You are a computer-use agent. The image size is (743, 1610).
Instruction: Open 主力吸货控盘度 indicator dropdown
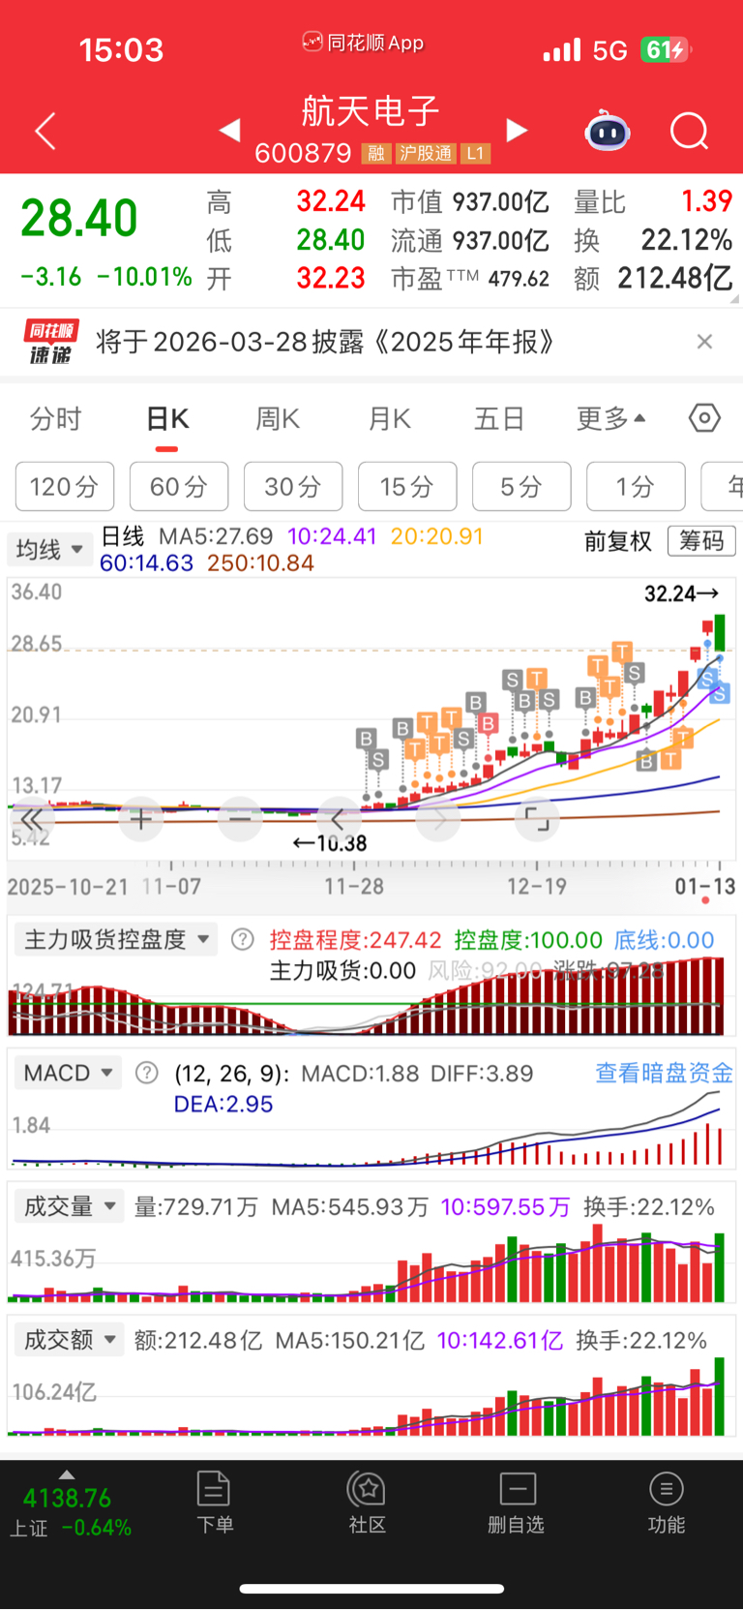pyautogui.click(x=116, y=939)
